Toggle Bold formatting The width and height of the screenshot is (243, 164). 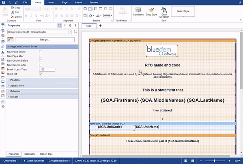26,16
